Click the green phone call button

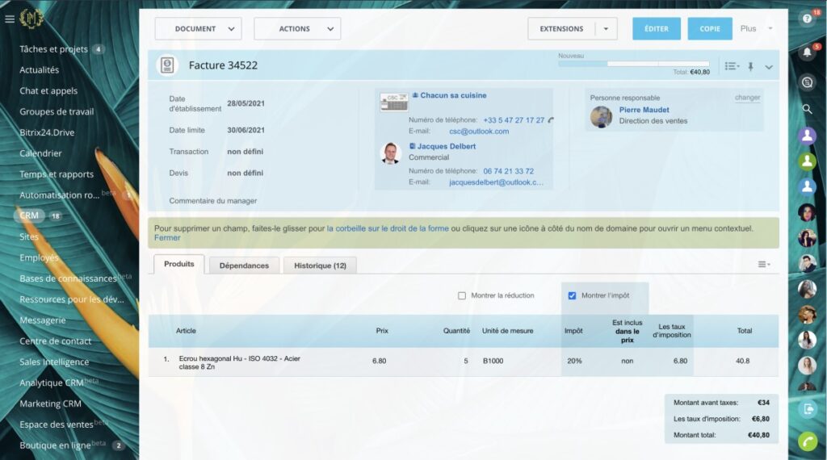point(807,441)
